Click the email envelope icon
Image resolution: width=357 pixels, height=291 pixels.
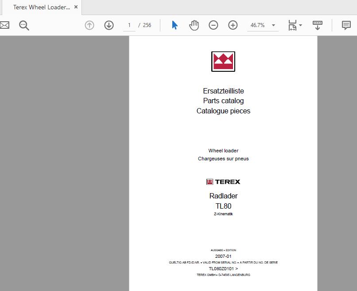coord(4,25)
